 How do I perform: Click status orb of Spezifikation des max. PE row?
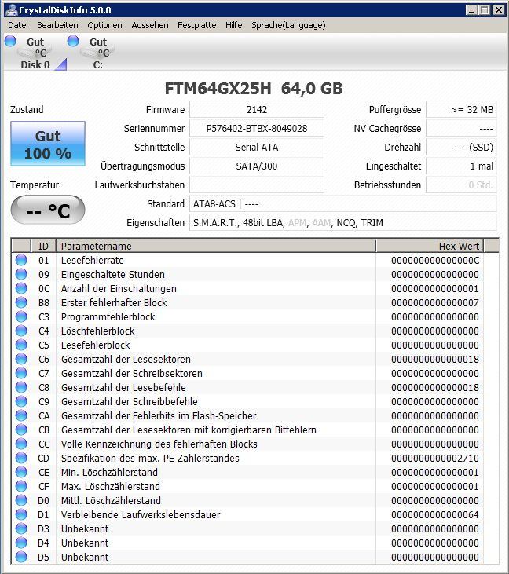(21, 458)
